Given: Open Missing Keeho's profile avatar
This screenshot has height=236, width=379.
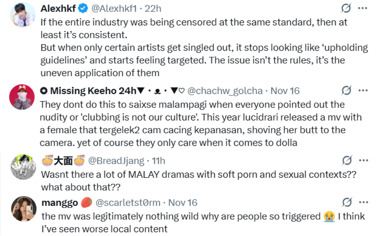Looking at the screenshot, I should [22, 97].
